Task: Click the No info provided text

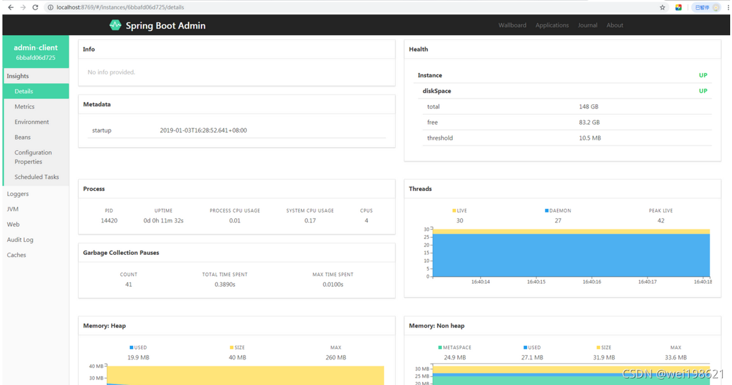Action: coord(111,72)
